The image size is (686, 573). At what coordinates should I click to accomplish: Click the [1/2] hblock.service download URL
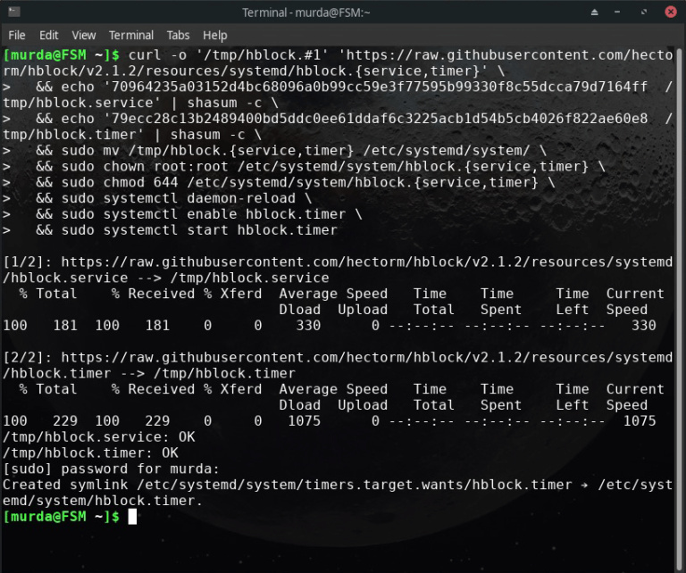pyautogui.click(x=357, y=262)
